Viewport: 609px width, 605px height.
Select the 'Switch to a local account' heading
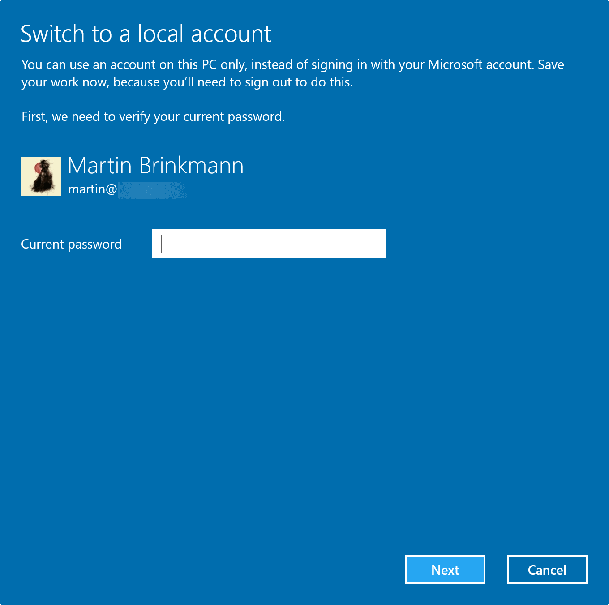(146, 34)
